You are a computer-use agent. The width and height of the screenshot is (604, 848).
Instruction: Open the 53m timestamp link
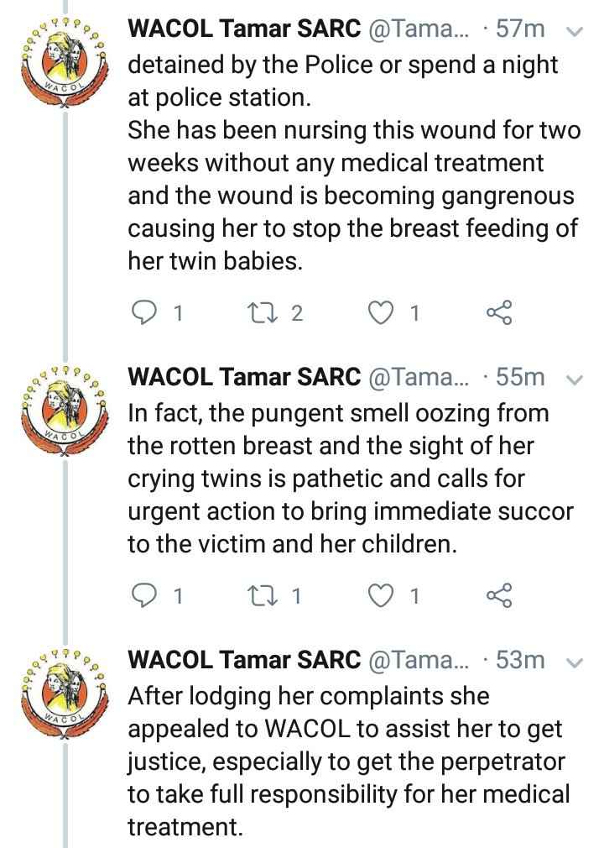point(520,660)
